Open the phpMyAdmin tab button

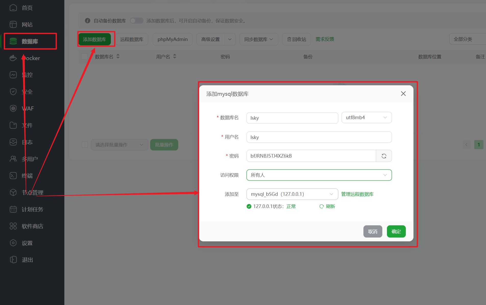(x=172, y=39)
